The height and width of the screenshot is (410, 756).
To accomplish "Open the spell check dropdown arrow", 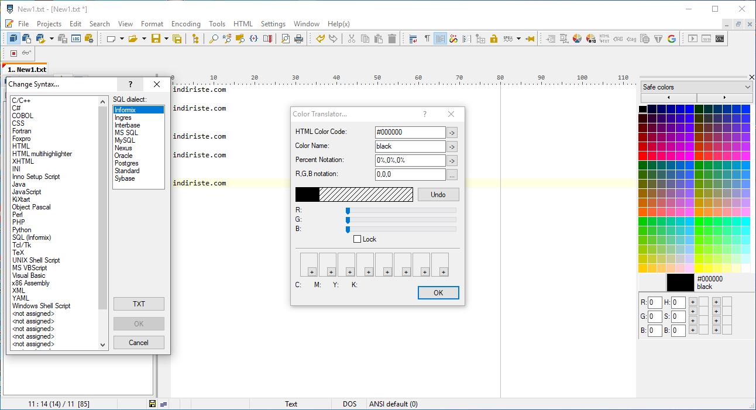I will pos(518,39).
